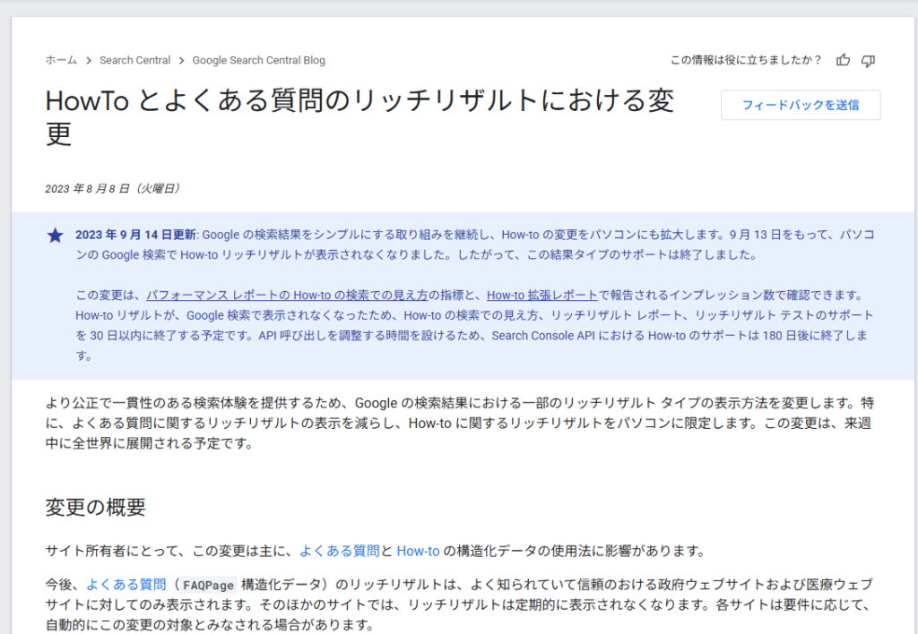918x634 pixels.
Task: Click よくある質問 link before FAQPage code
Action: [x=126, y=584]
